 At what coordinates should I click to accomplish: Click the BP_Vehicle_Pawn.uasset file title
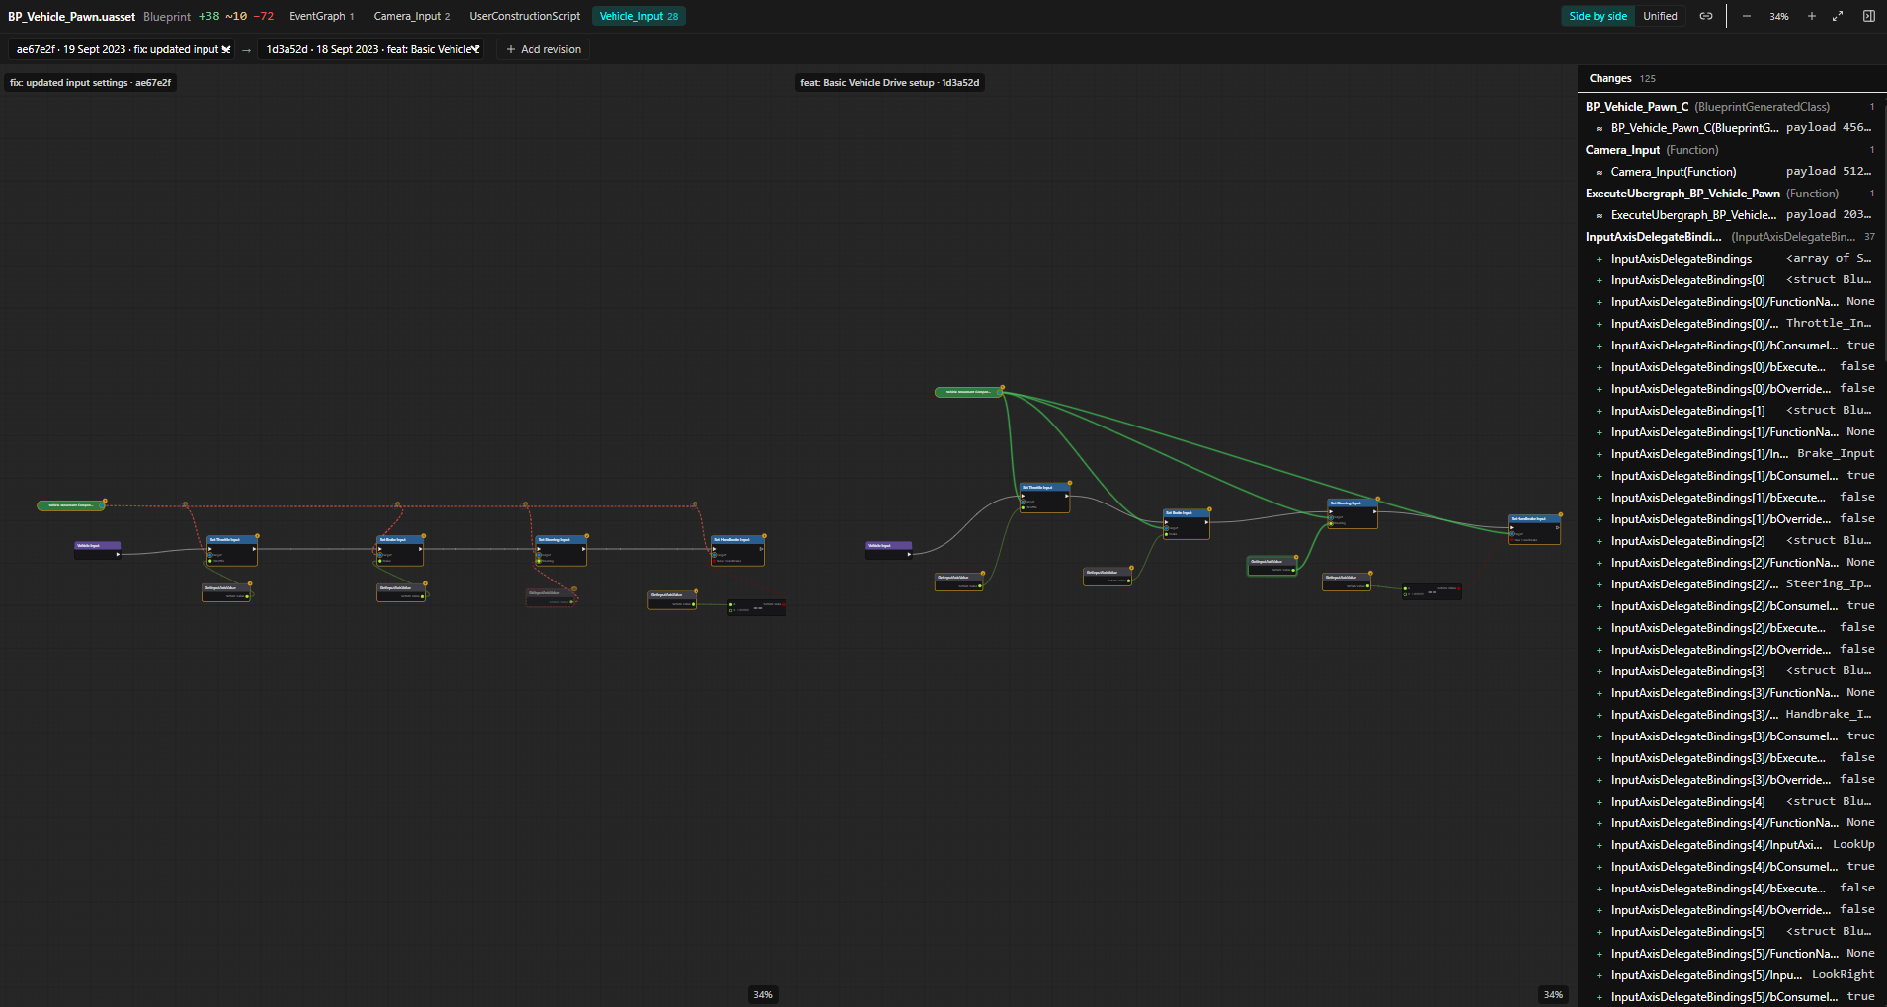click(71, 16)
